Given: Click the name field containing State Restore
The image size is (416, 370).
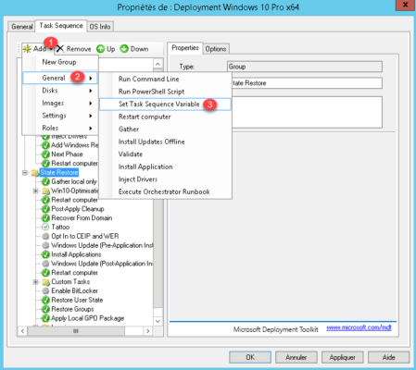Looking at the screenshot, I should point(307,83).
